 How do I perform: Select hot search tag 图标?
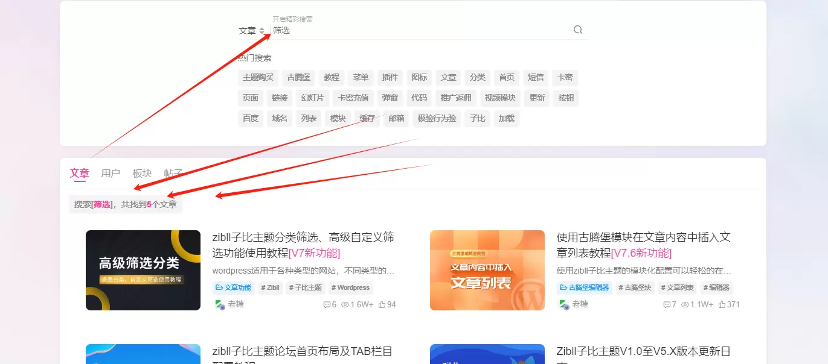click(419, 78)
